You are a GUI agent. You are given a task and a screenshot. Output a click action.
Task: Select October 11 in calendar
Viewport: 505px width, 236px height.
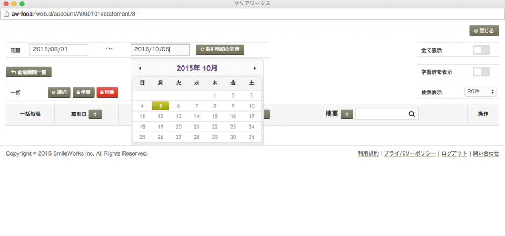[x=142, y=116]
